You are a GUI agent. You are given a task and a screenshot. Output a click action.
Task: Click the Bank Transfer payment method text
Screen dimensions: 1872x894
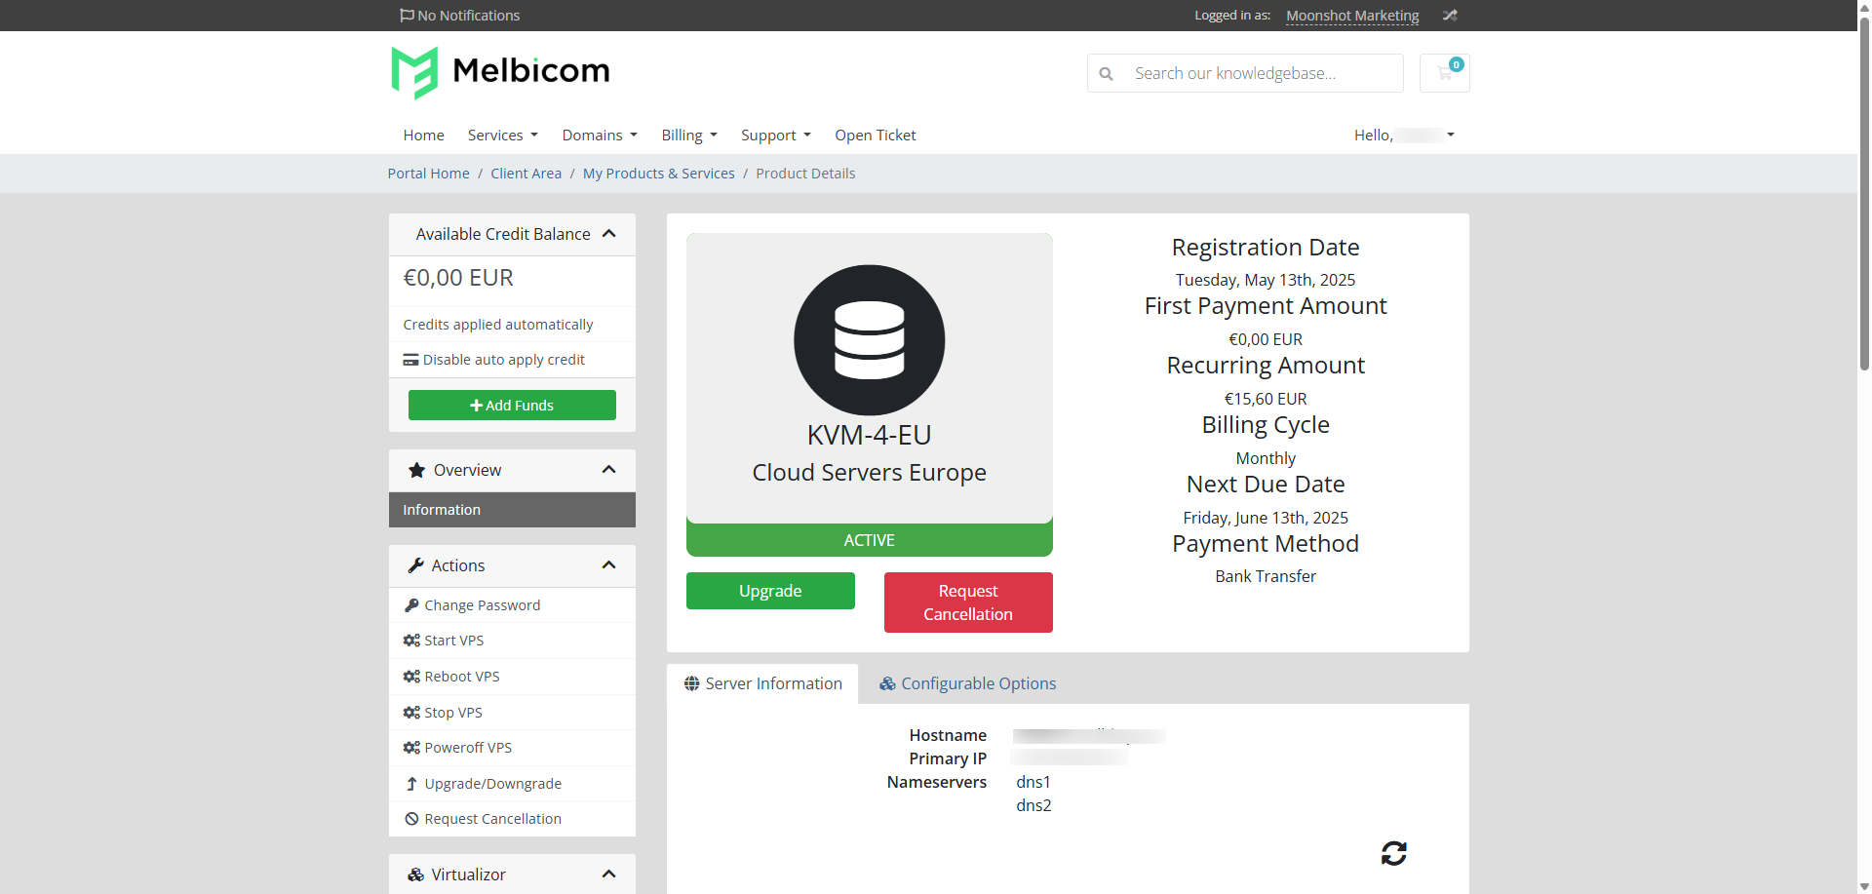(1266, 576)
